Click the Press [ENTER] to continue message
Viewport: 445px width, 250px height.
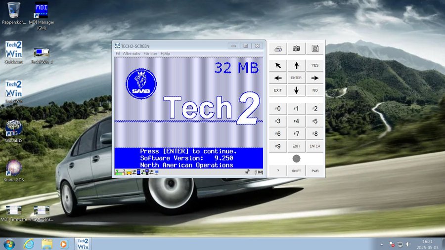click(x=188, y=151)
